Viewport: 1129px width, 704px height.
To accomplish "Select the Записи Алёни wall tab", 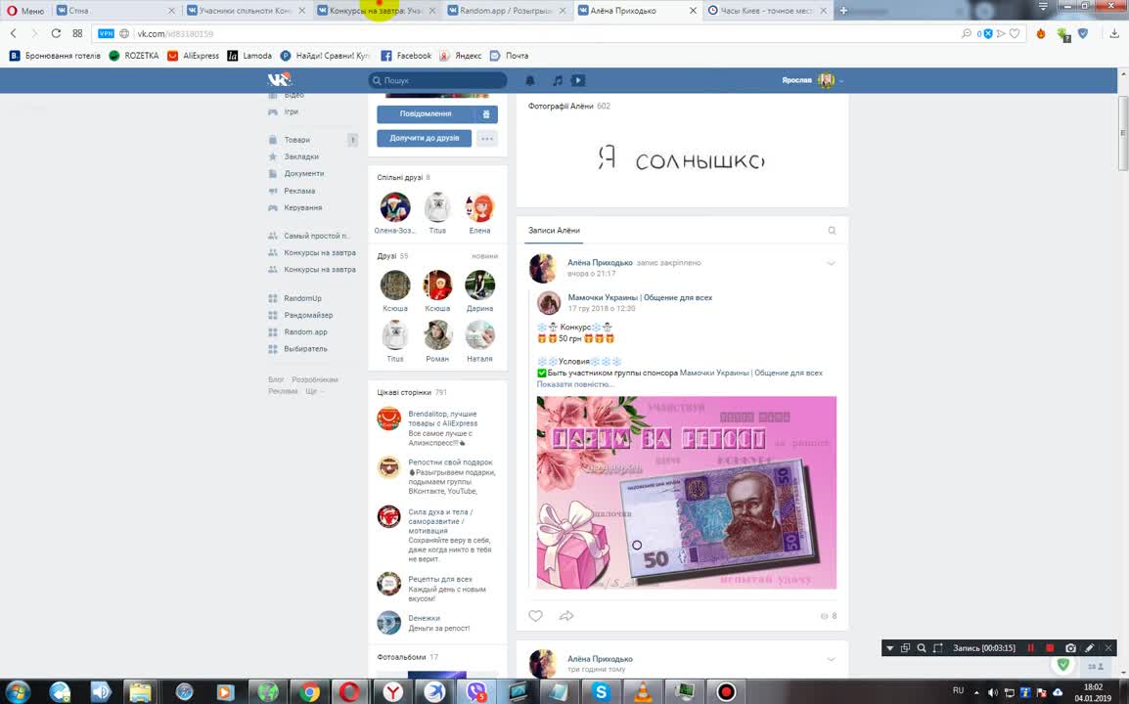I will [x=554, y=231].
